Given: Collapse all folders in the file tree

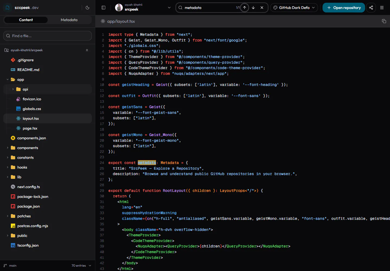Looking at the screenshot, I should click(87, 50).
